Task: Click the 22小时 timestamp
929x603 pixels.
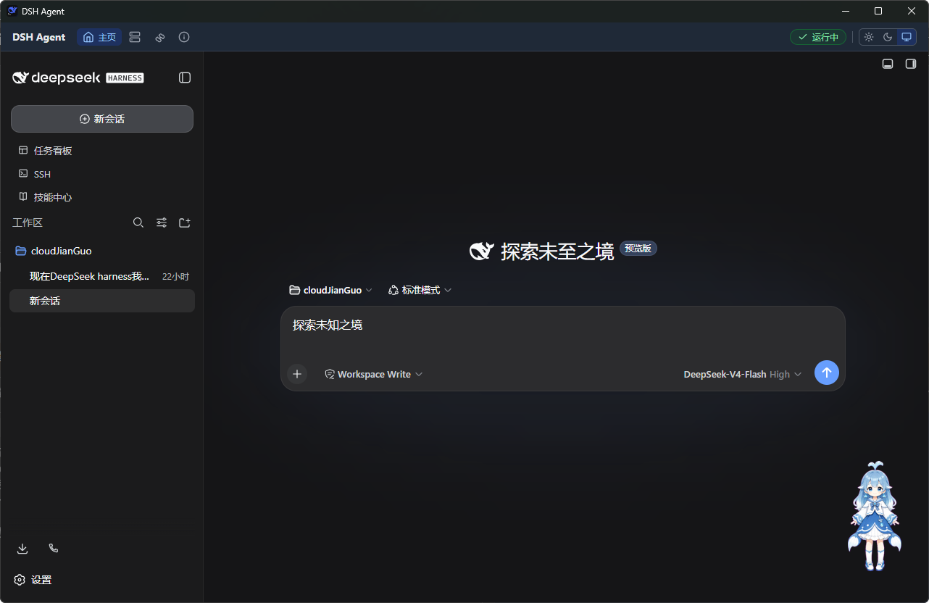Action: (x=175, y=277)
